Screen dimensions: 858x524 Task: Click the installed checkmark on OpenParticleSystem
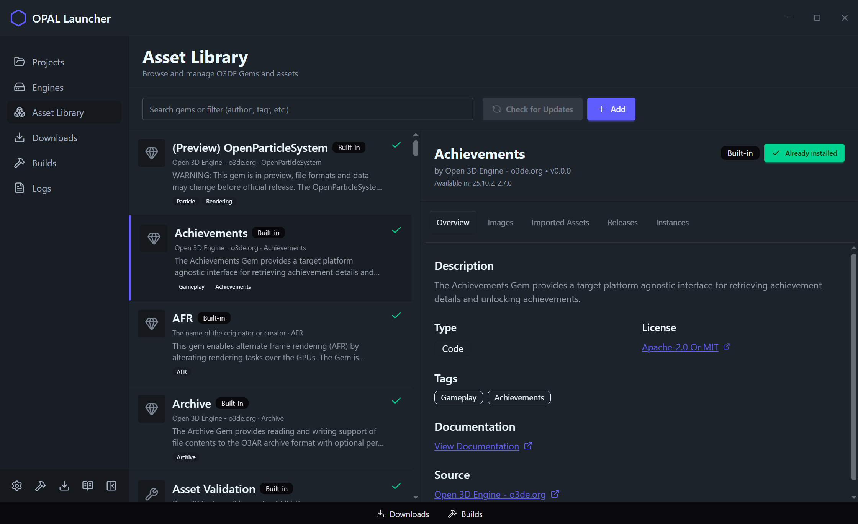point(396,145)
